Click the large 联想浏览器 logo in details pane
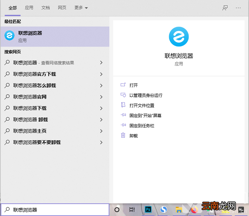The image size is (249, 216). (x=179, y=37)
